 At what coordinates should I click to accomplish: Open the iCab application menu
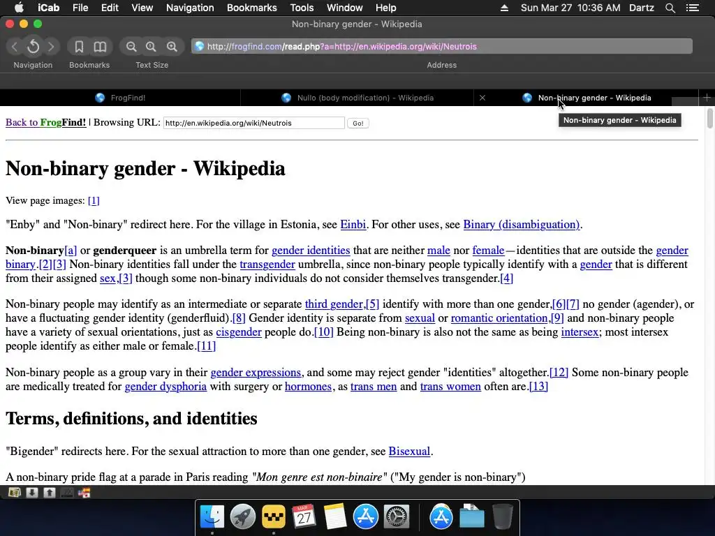48,8
